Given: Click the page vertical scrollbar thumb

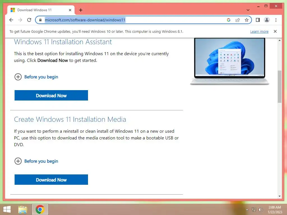Looking at the screenshot, I should 279,86.
